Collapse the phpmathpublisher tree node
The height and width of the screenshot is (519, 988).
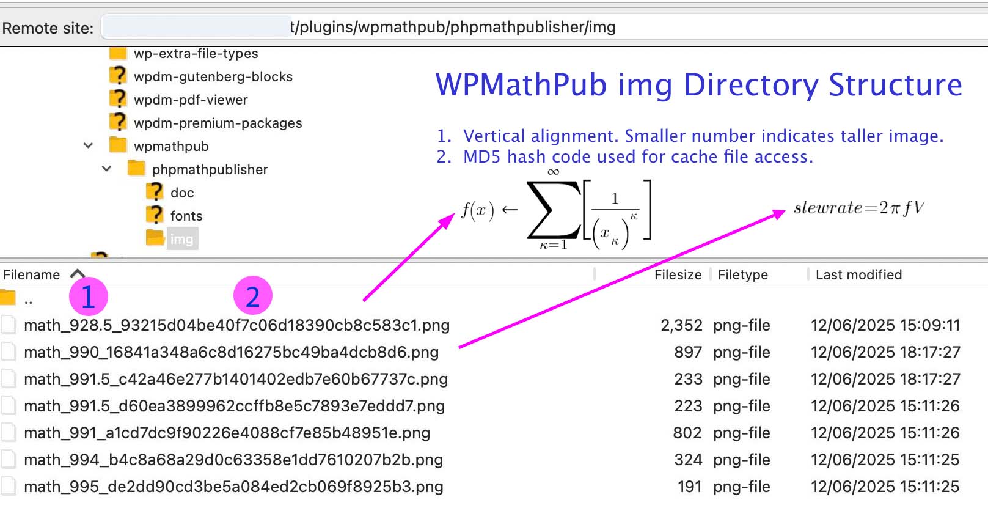coord(106,169)
